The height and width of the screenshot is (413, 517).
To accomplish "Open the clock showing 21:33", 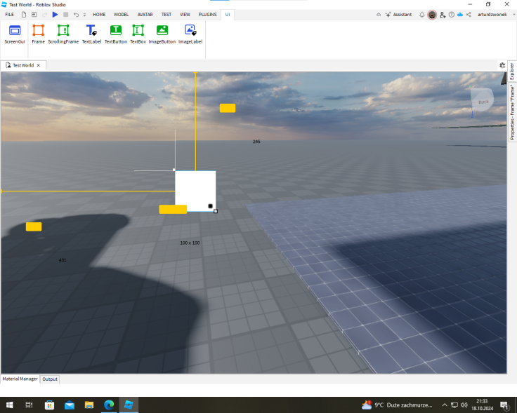I will pyautogui.click(x=482, y=405).
